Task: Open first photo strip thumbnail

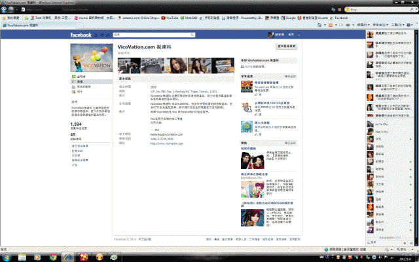Action: [129, 65]
